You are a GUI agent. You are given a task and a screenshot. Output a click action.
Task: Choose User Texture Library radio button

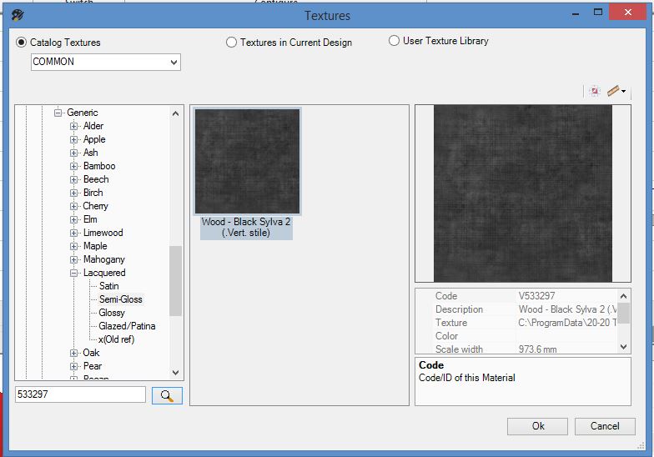pos(394,41)
